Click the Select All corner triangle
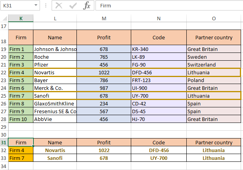This screenshot has height=170, width=243. pos(5,18)
